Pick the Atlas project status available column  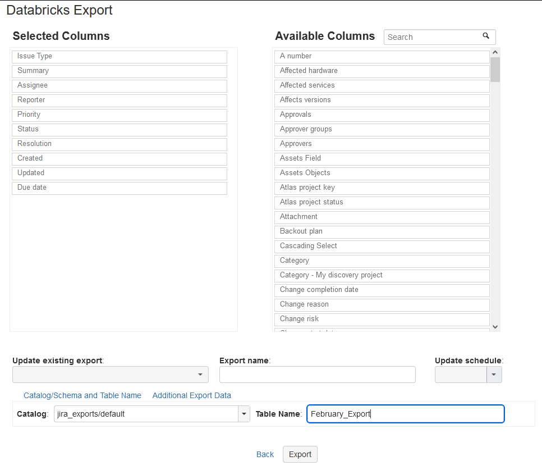(382, 203)
